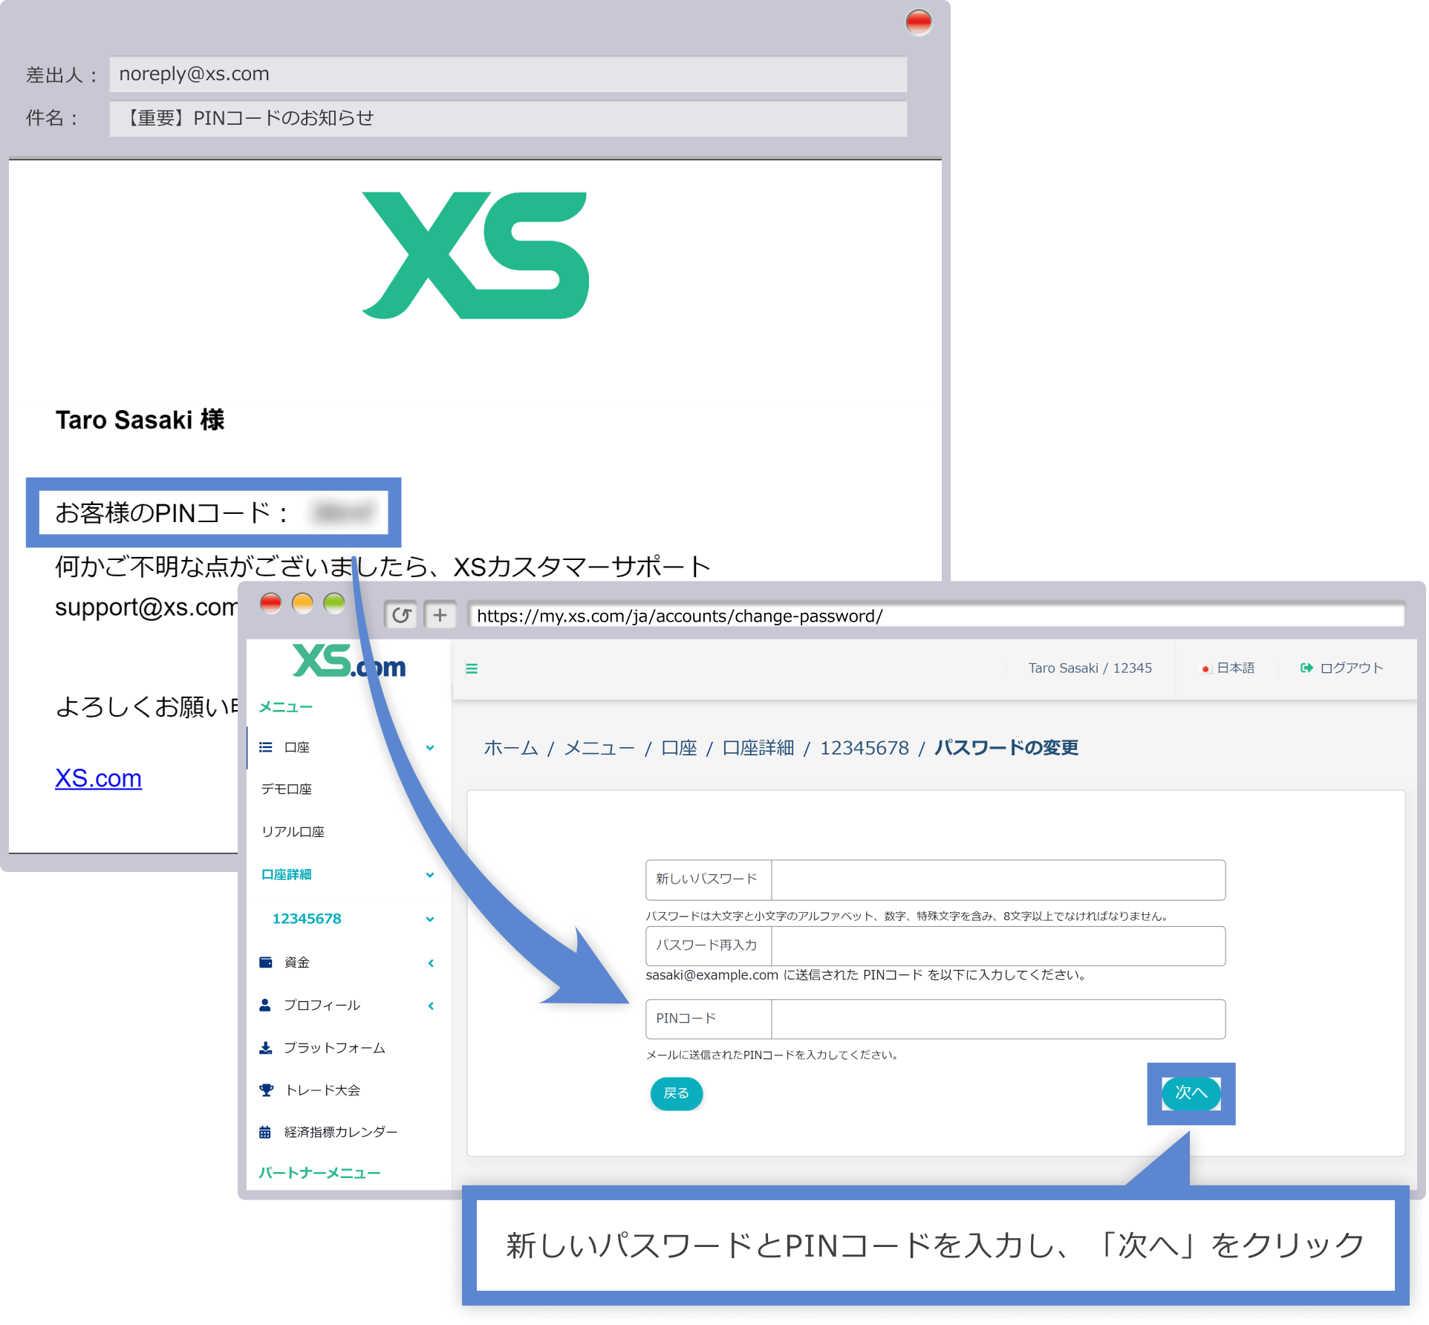The image size is (1429, 1325).
Task: Click the 口座詳細 breadcrumb link
Action: [758, 748]
